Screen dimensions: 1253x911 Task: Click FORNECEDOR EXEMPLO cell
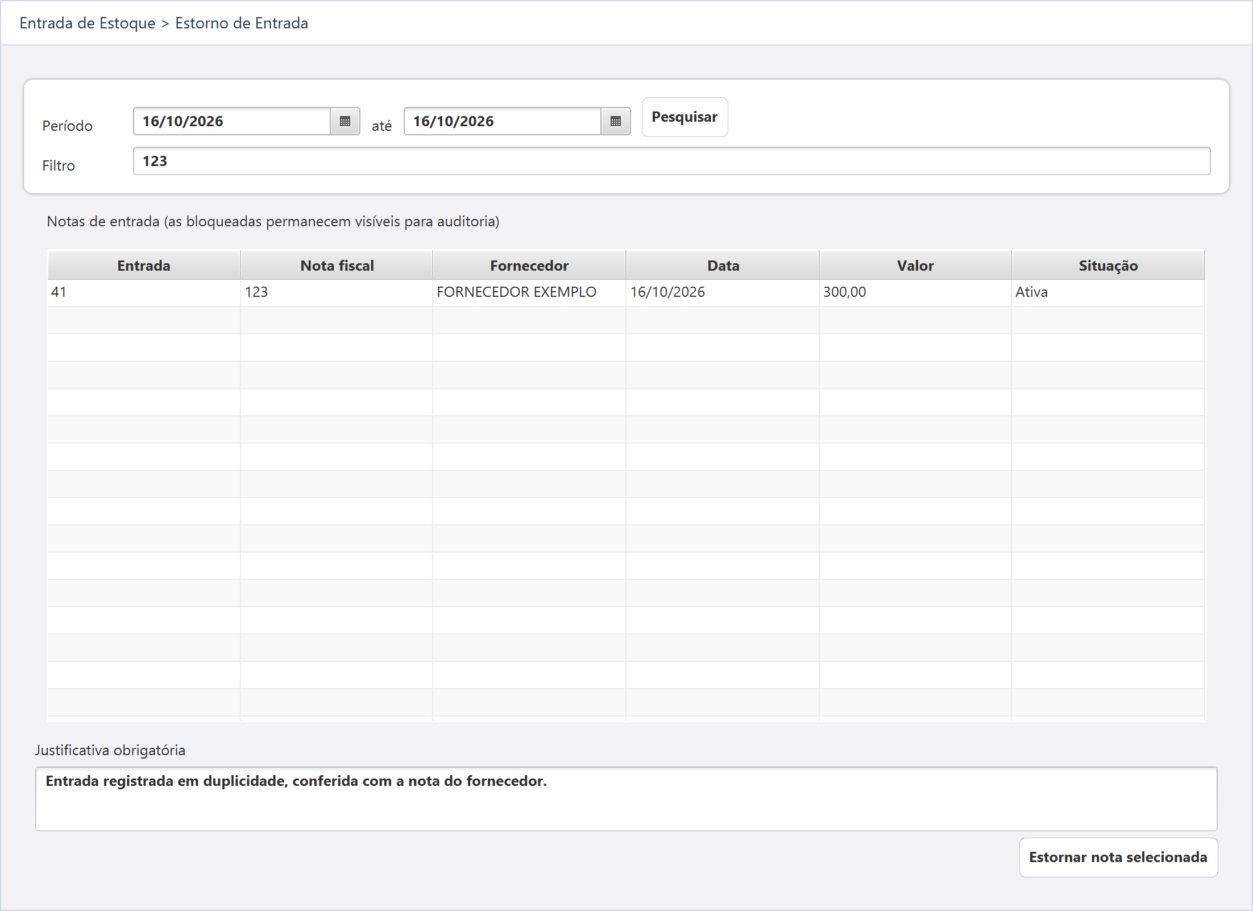pos(529,292)
